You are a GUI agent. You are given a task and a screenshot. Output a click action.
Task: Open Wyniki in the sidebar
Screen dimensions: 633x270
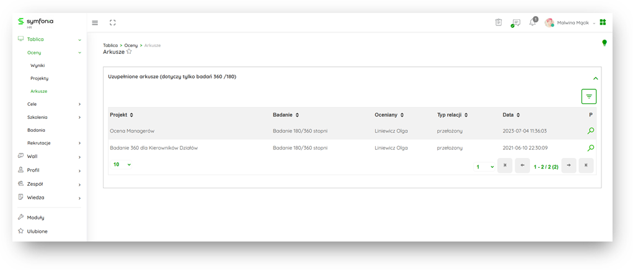(x=38, y=65)
